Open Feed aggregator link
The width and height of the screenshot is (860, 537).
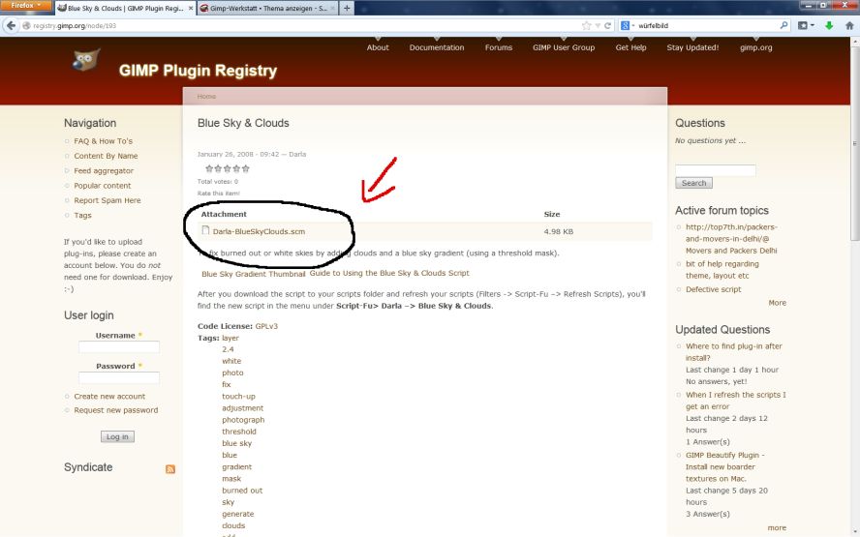(104, 171)
